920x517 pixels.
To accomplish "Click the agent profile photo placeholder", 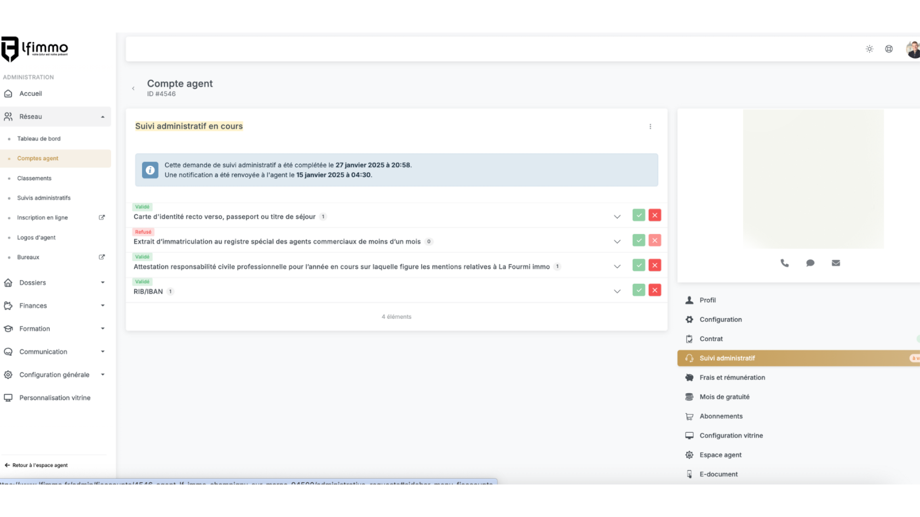I will click(813, 179).
